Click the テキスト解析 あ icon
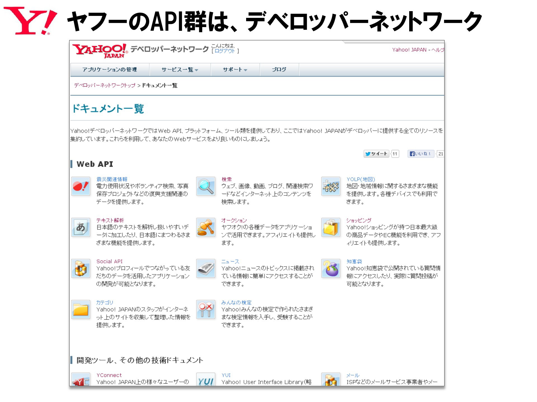 tap(81, 227)
